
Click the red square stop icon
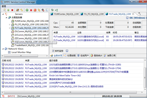point(31,10)
